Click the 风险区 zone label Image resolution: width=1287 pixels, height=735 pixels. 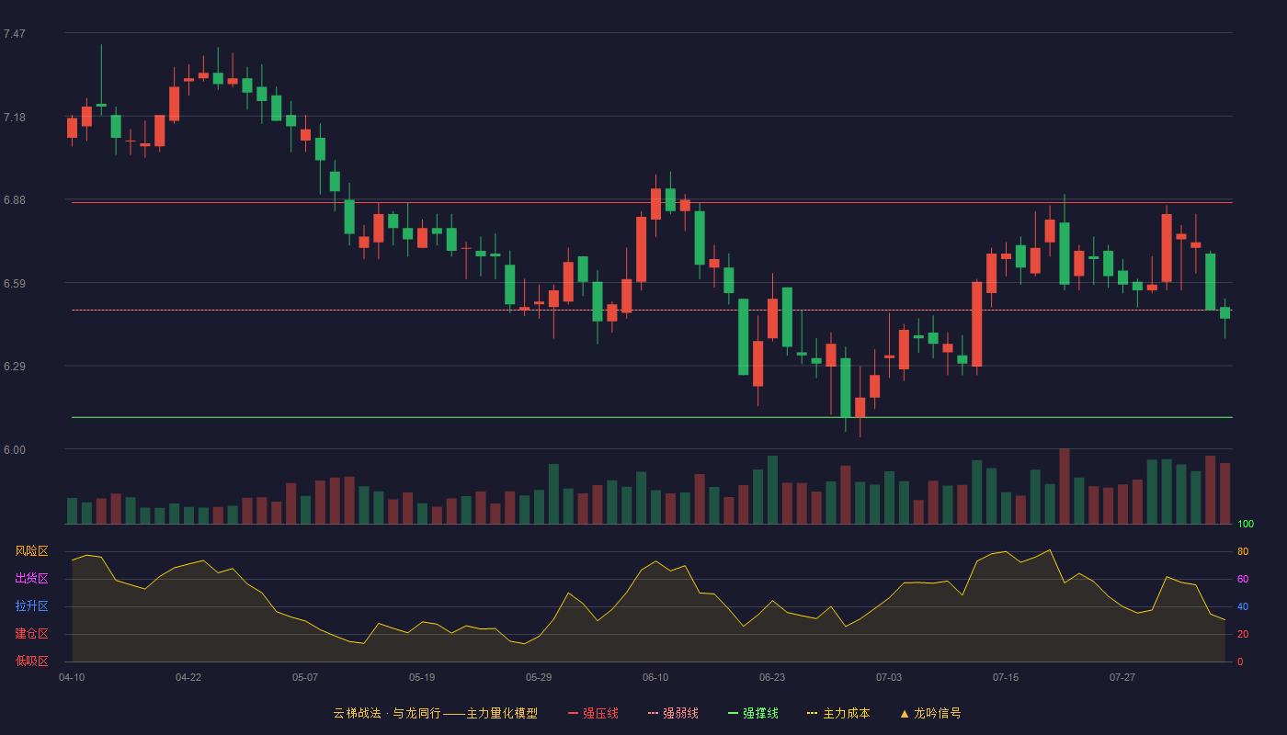pyautogui.click(x=31, y=551)
